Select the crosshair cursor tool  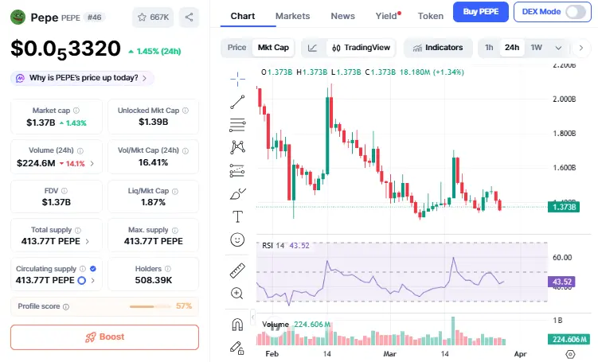(237, 78)
